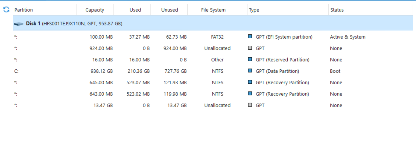This screenshot has width=416, height=161.
Task: Click the Used column header
Action: 135,10
